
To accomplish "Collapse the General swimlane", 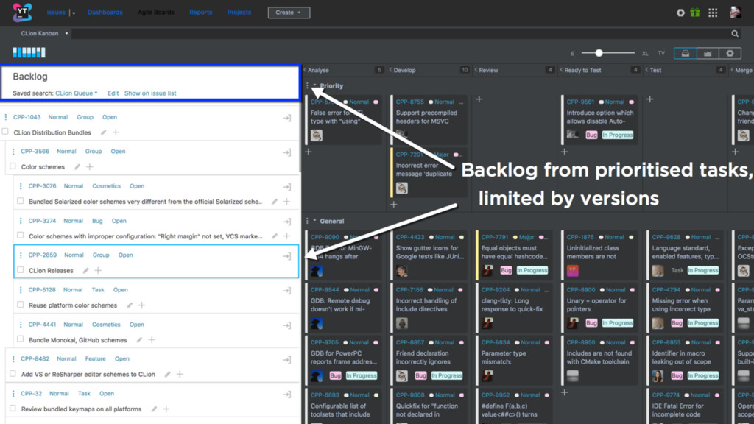I will point(315,221).
